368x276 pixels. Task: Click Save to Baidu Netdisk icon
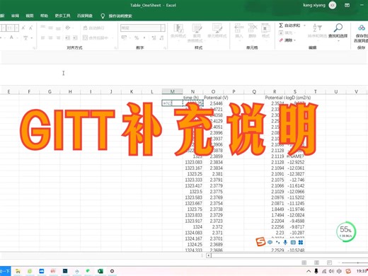click(x=362, y=28)
